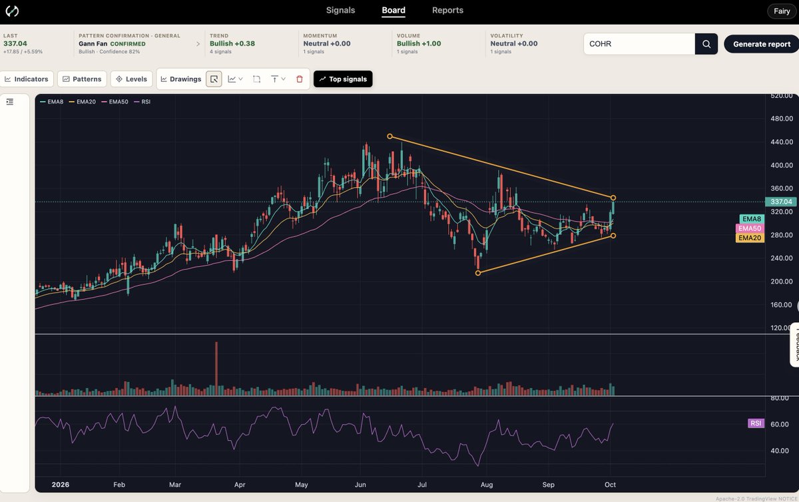The height and width of the screenshot is (502, 799).
Task: Toggle the RSI legend item
Action: point(142,102)
